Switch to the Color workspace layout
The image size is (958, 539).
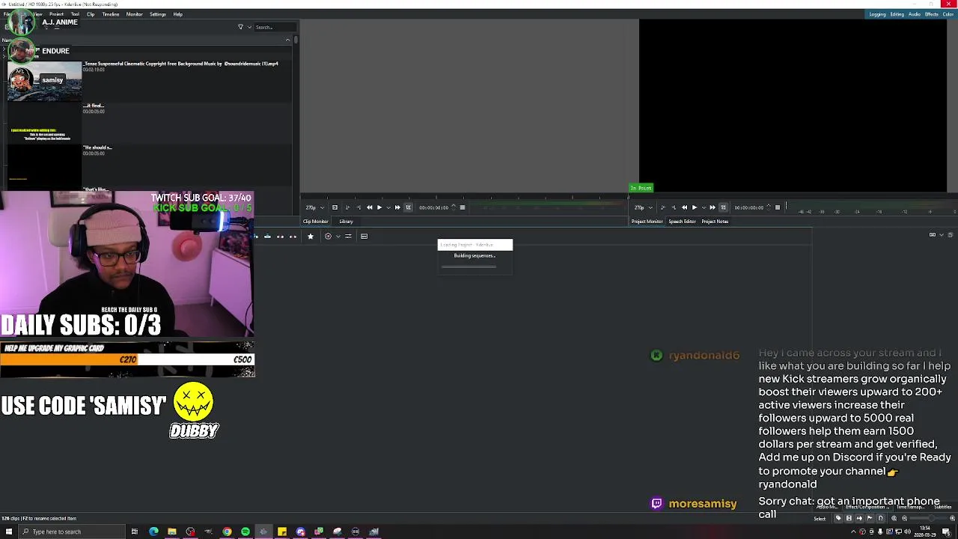[x=948, y=14]
